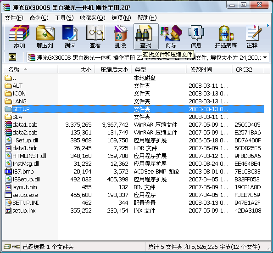
Task: Click the 添加 (Add) toolbar icon
Action: click(x=19, y=33)
